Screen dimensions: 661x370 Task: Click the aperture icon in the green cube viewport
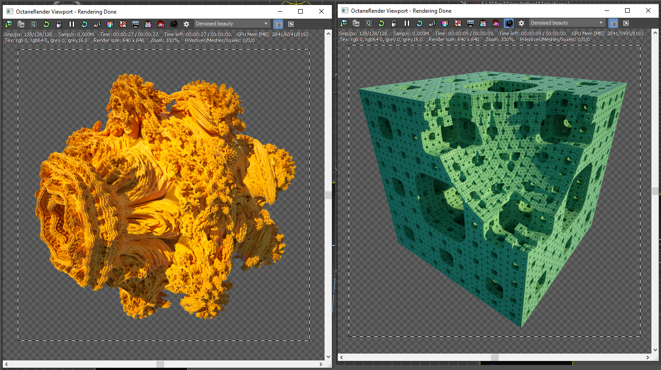(x=521, y=23)
